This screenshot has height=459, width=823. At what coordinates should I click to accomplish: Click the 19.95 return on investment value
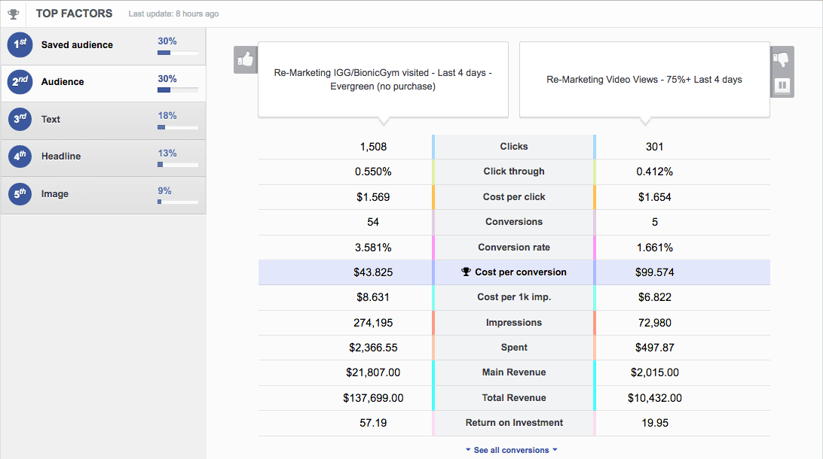(x=654, y=423)
